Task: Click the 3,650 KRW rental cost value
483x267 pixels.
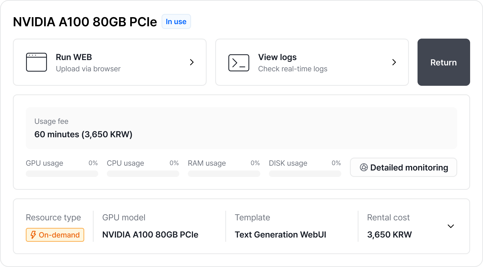Action: pos(389,235)
